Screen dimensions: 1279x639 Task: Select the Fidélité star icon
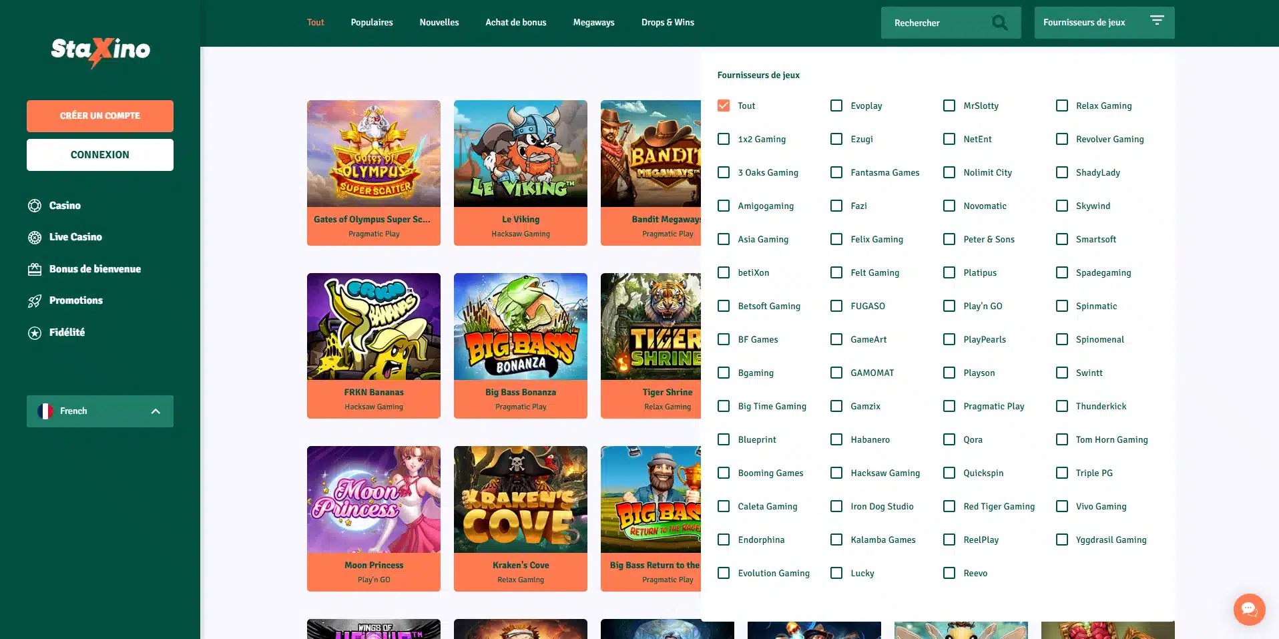(x=35, y=332)
